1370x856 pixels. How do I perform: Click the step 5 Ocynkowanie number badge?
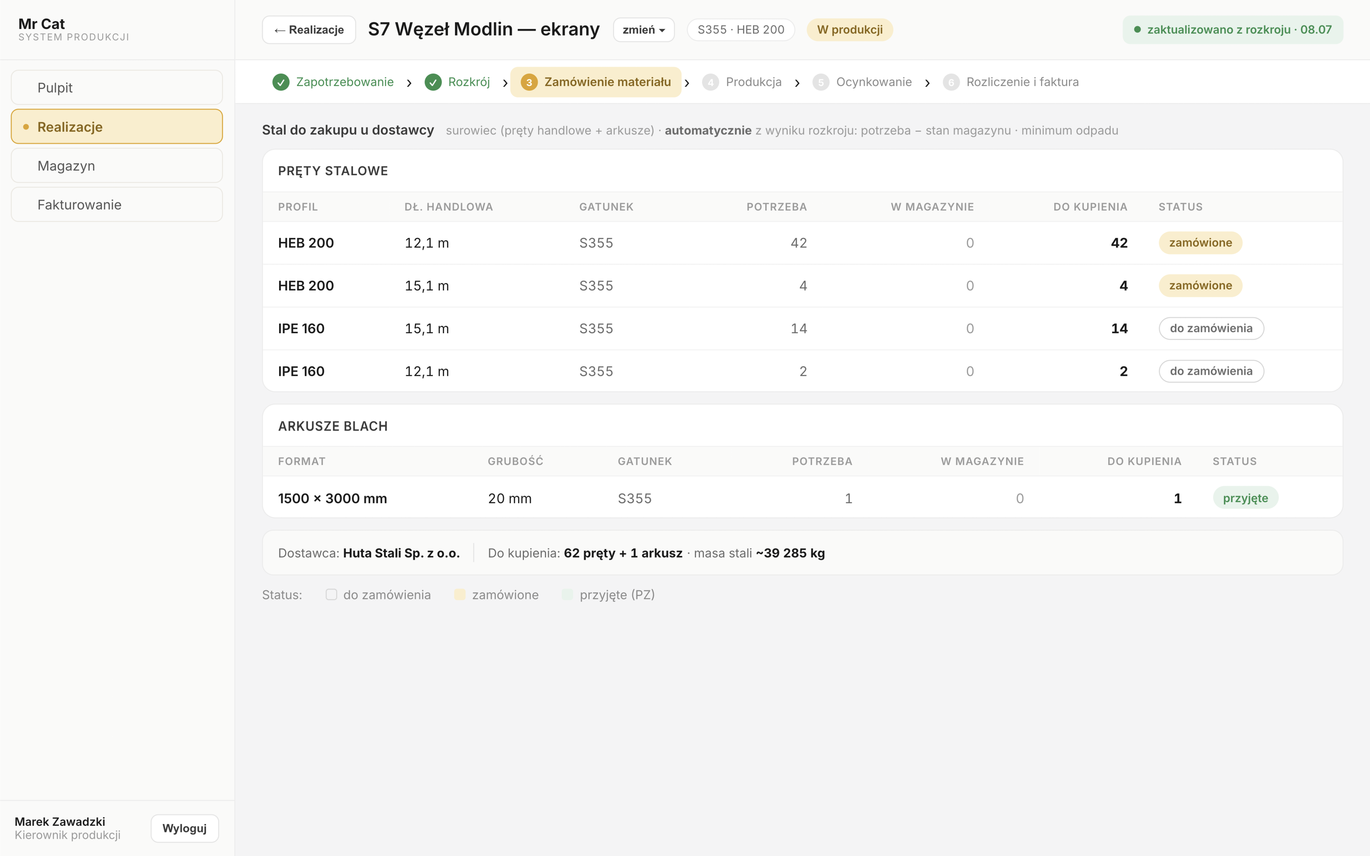[x=821, y=82]
